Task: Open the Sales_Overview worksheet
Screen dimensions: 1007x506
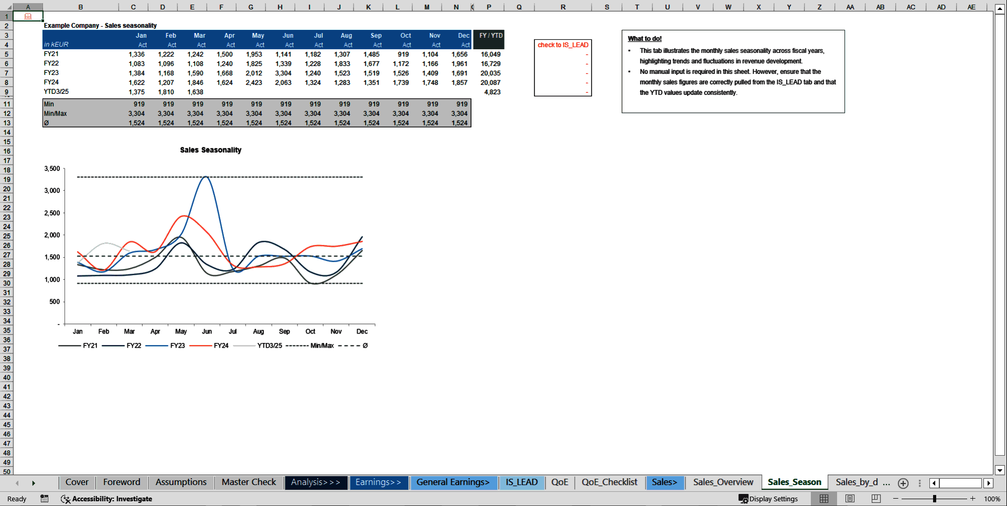Action: [x=723, y=482]
